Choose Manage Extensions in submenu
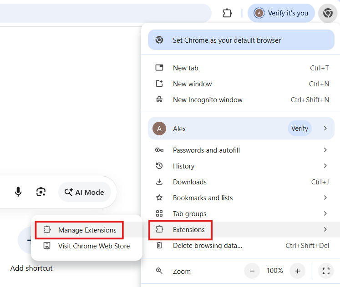The image size is (340, 287). click(87, 230)
